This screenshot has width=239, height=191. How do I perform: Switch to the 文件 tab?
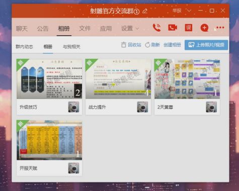85,29
